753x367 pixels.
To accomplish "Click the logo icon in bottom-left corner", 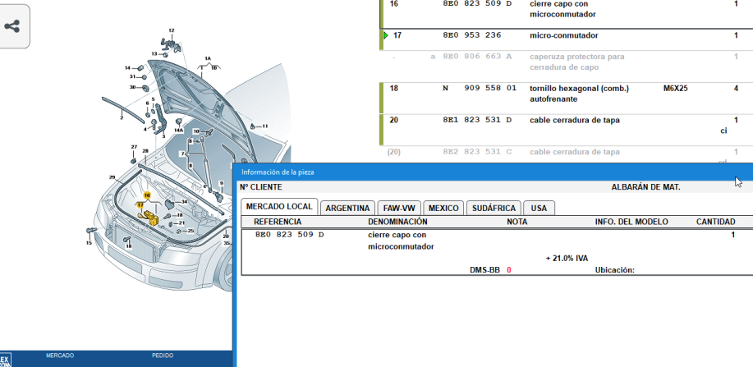I will [5, 360].
